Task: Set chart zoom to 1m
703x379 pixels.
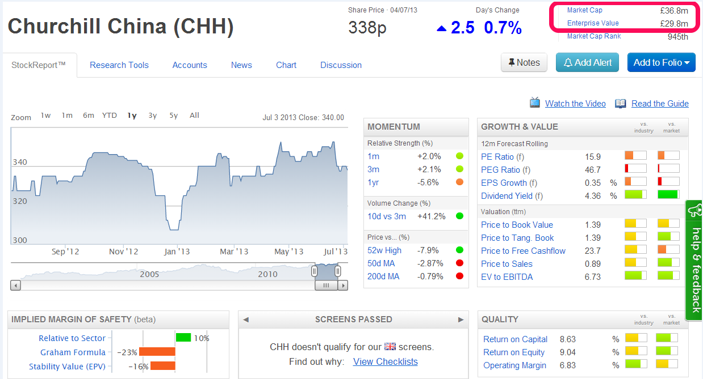Action: point(67,116)
